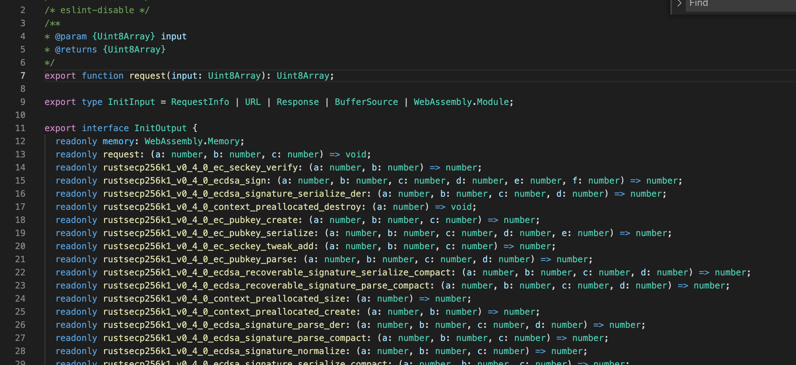796x365 pixels.
Task: Click 'RequestInfo' in the InitInput type
Action: pyautogui.click(x=200, y=102)
